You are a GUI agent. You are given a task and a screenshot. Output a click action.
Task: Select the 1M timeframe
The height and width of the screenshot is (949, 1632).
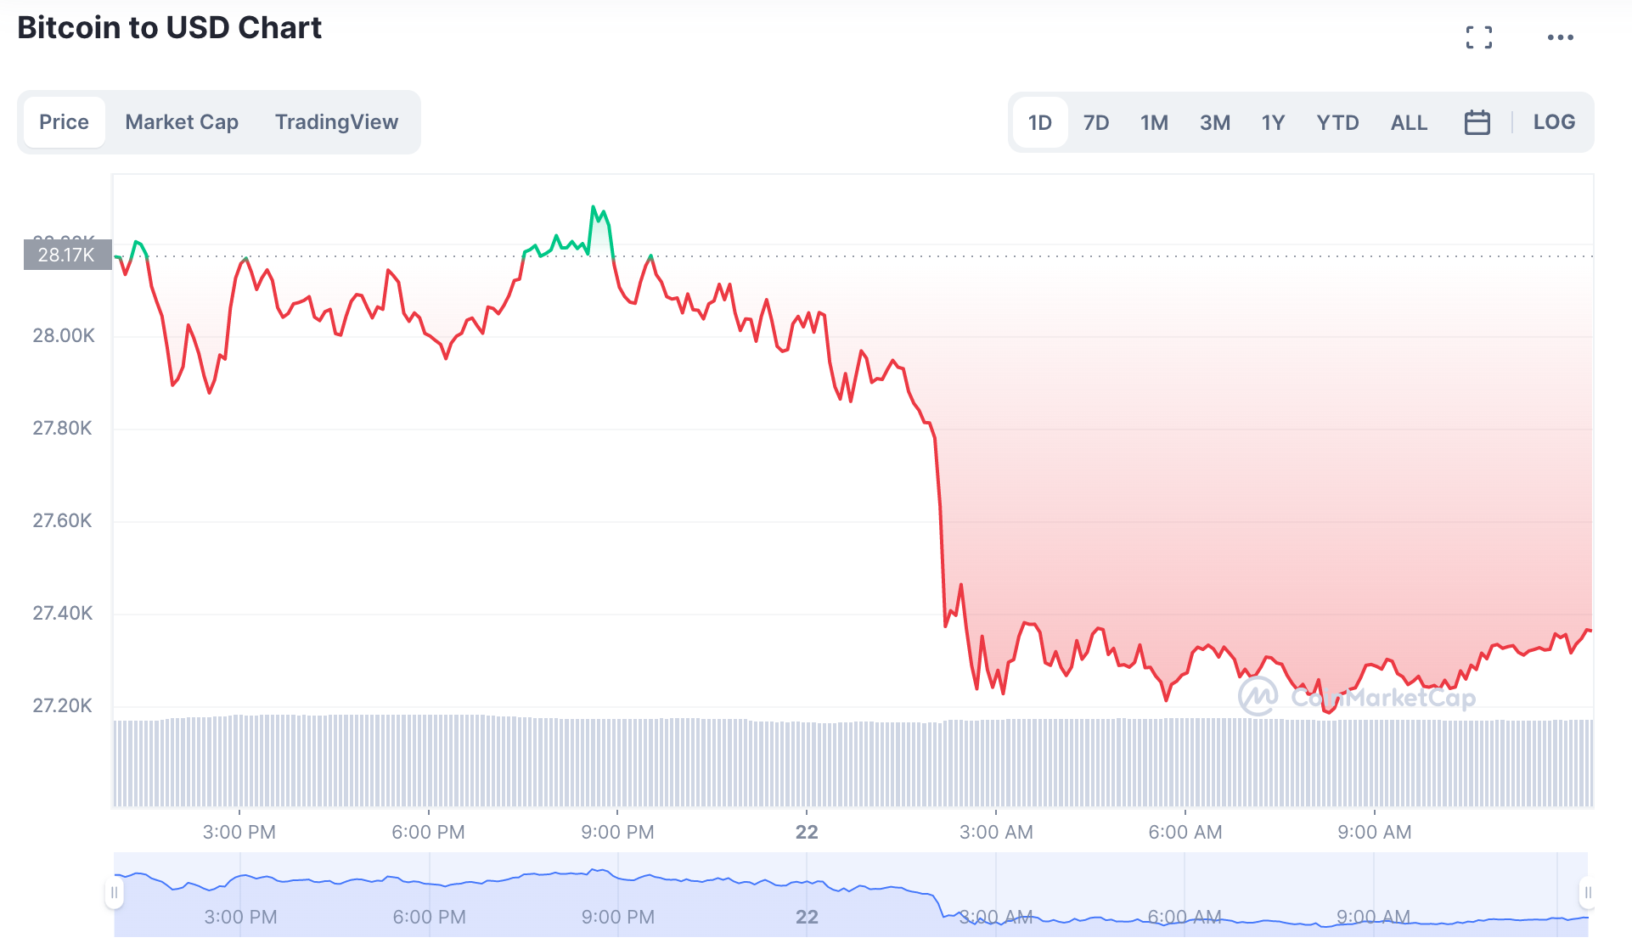coord(1155,122)
